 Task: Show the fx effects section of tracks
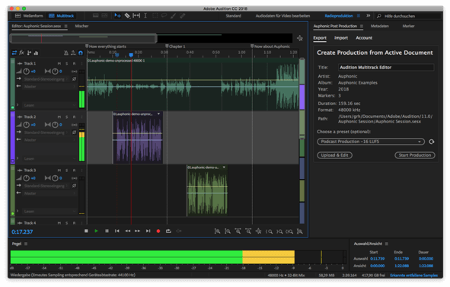(21, 53)
